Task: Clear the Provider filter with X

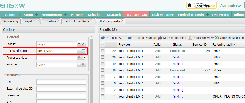Action: pos(83,64)
